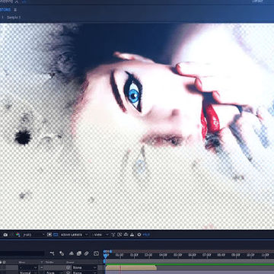Click the comp flowchart icon in viewer footer
The image size is (274, 274).
(x=132, y=234)
